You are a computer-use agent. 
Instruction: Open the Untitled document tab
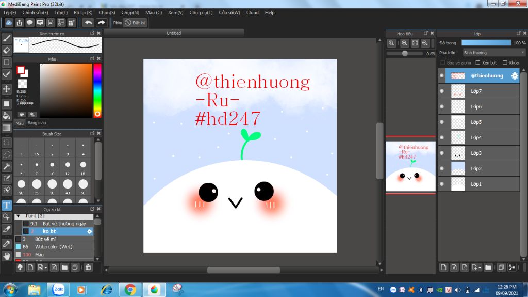[174, 33]
